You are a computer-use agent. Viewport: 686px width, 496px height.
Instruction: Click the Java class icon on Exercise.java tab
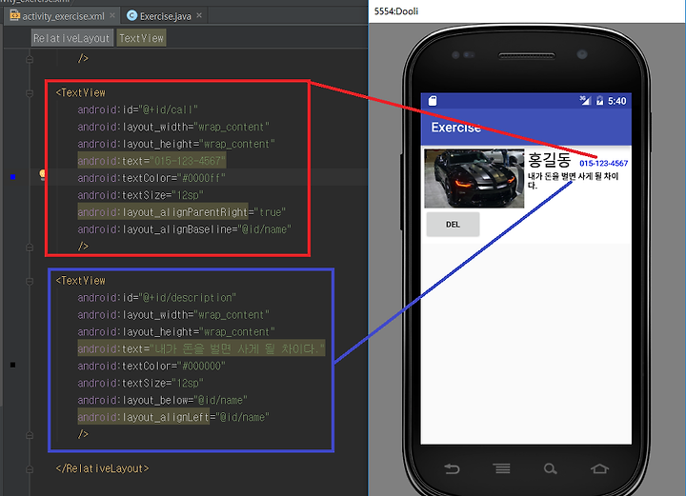(x=131, y=16)
